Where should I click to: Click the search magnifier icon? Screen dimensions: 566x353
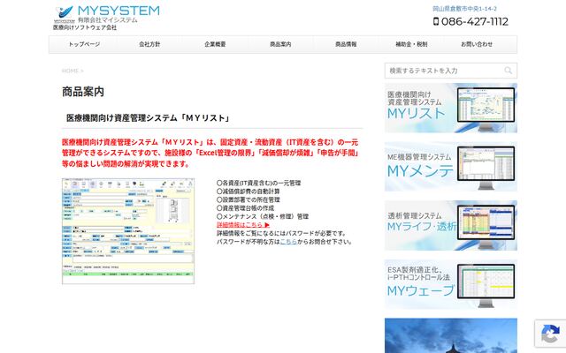pos(508,71)
